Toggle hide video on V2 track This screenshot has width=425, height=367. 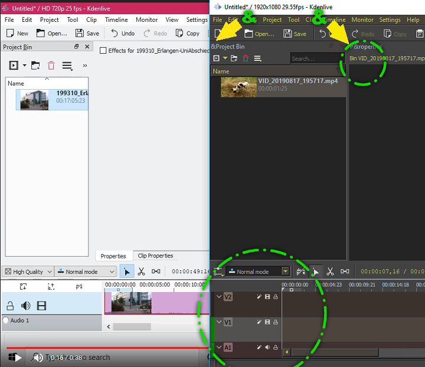267,297
